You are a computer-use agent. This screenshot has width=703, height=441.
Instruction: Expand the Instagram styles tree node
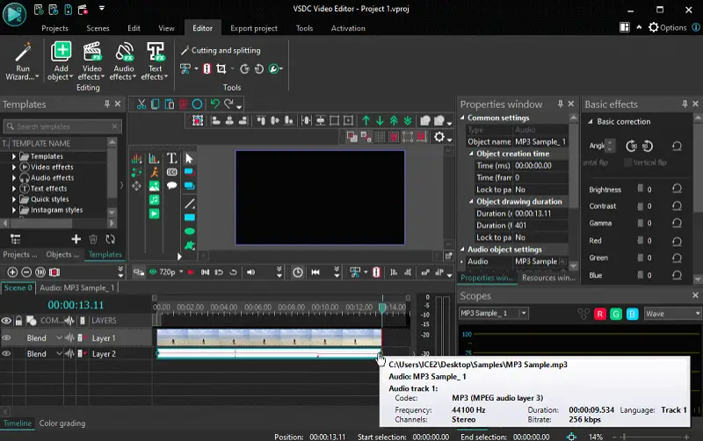(x=14, y=210)
